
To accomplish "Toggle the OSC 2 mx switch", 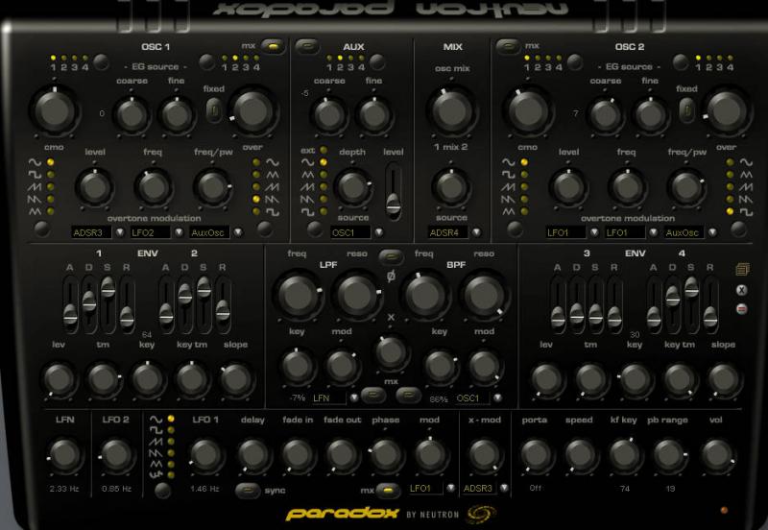I will 508,46.
